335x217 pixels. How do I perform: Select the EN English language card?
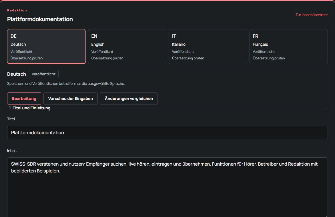[x=127, y=47]
